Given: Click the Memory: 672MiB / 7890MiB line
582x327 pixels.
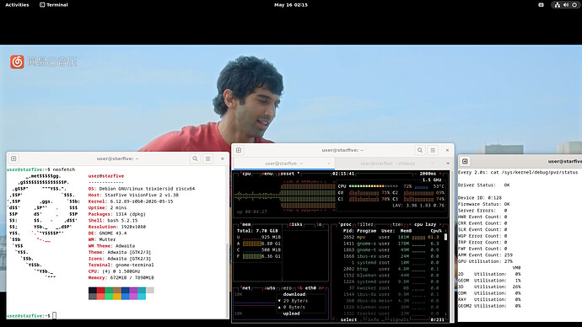Looking at the screenshot, I should click(121, 277).
